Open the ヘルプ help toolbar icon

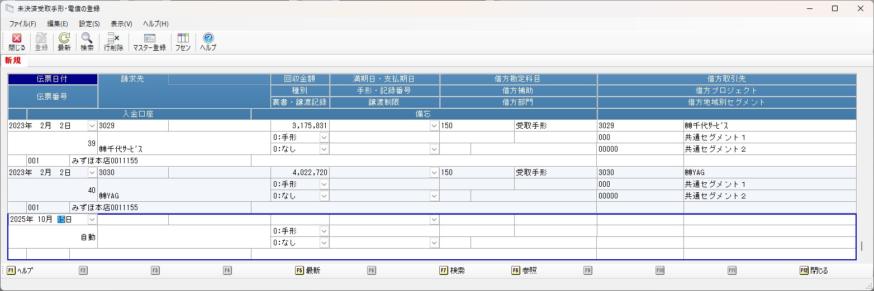coord(208,42)
